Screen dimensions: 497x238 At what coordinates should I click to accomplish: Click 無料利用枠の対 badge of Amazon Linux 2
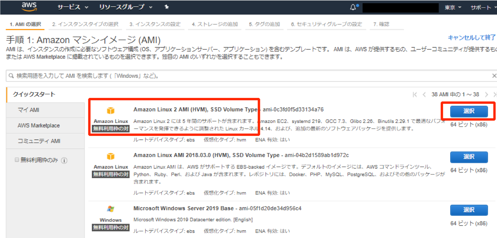tap(111, 128)
